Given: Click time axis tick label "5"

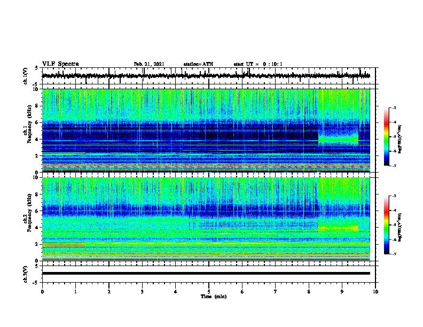Looking at the screenshot, I should [209, 292].
